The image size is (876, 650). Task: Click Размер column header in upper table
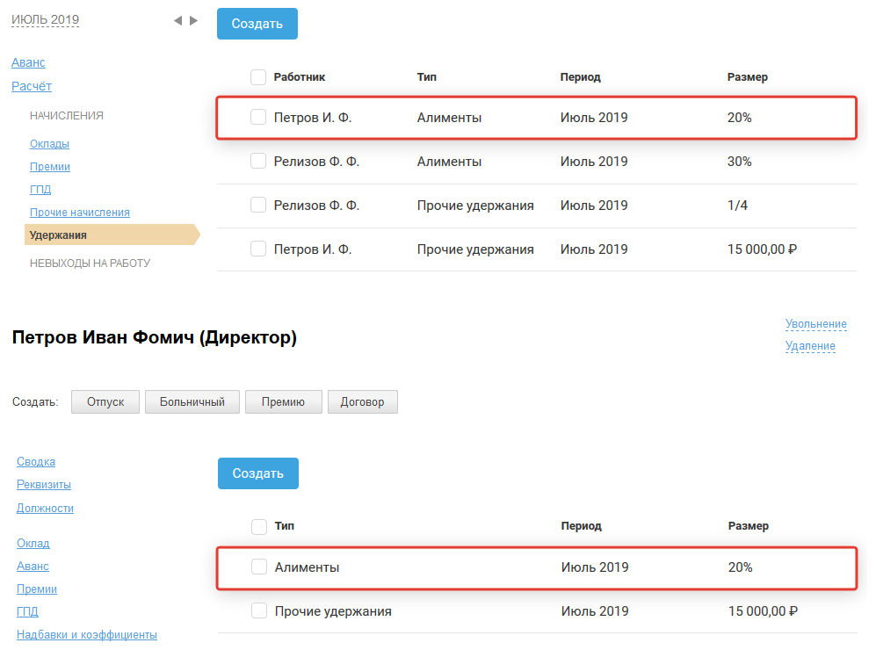[748, 77]
